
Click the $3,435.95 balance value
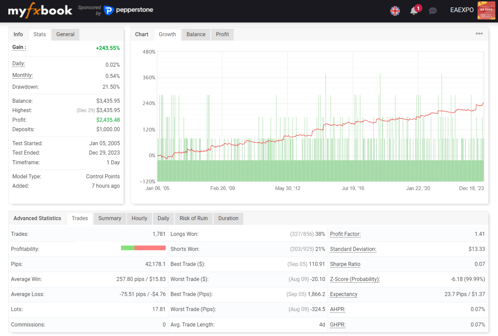[x=108, y=101]
